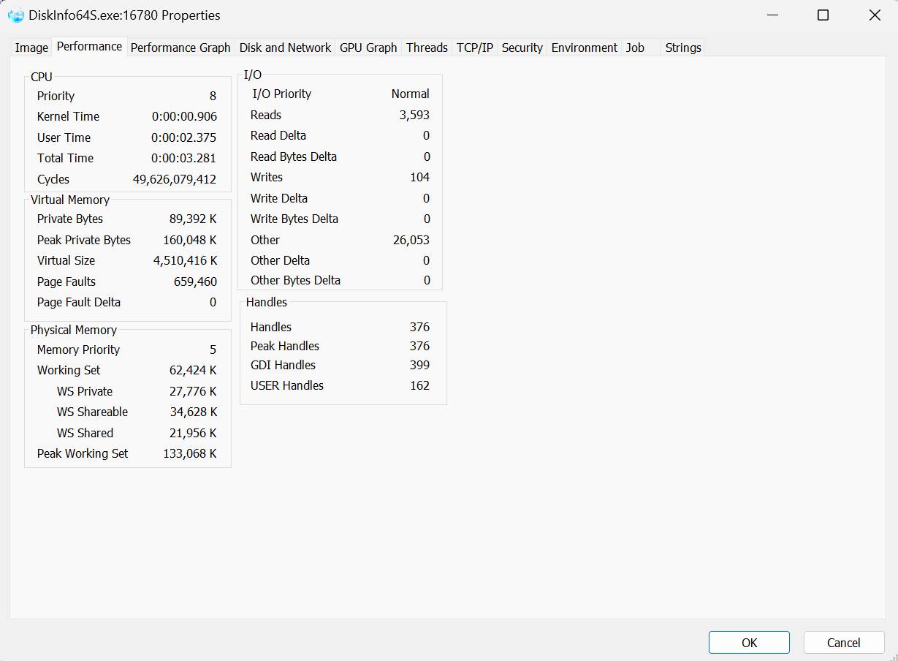
Task: Select the Virtual Size value 4,510,416 K
Action: [x=186, y=260]
